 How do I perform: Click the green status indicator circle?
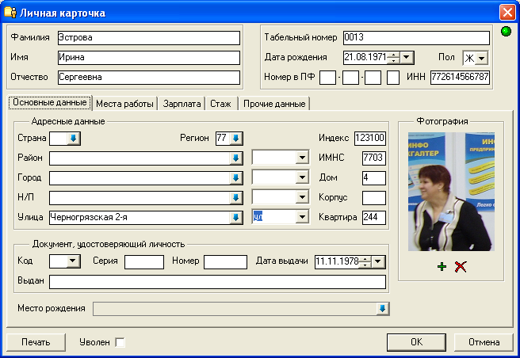coord(506,32)
